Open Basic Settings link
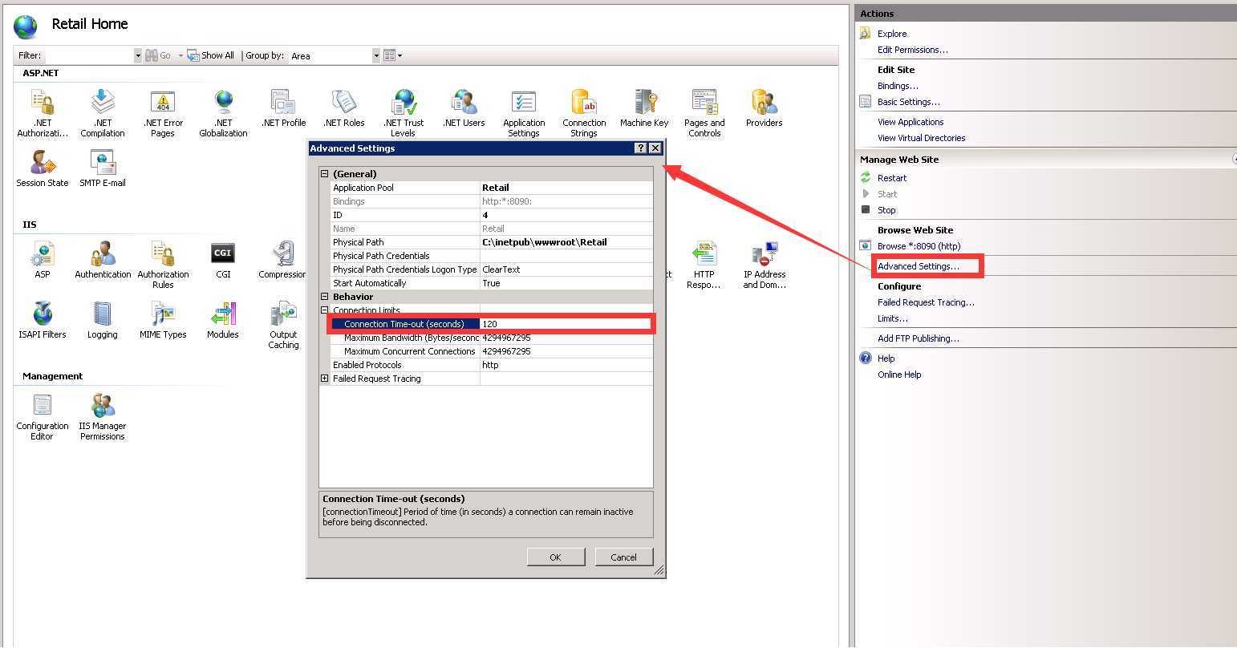The width and height of the screenshot is (1237, 648). pyautogui.click(x=908, y=102)
